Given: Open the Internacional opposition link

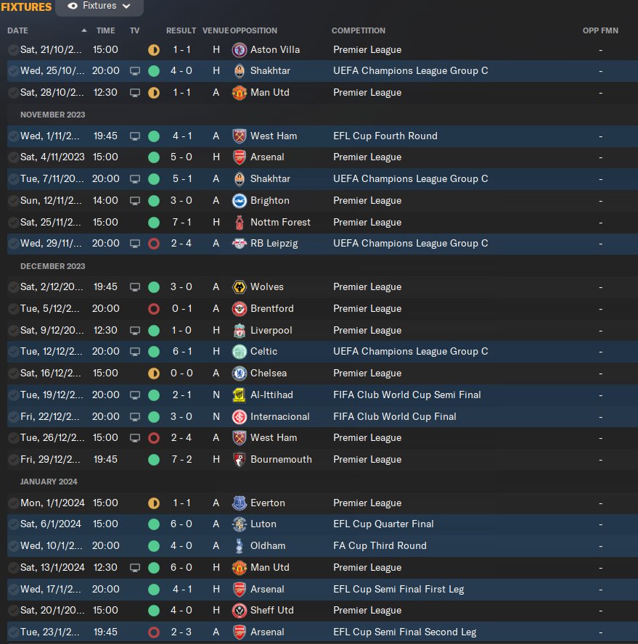Looking at the screenshot, I should point(280,416).
